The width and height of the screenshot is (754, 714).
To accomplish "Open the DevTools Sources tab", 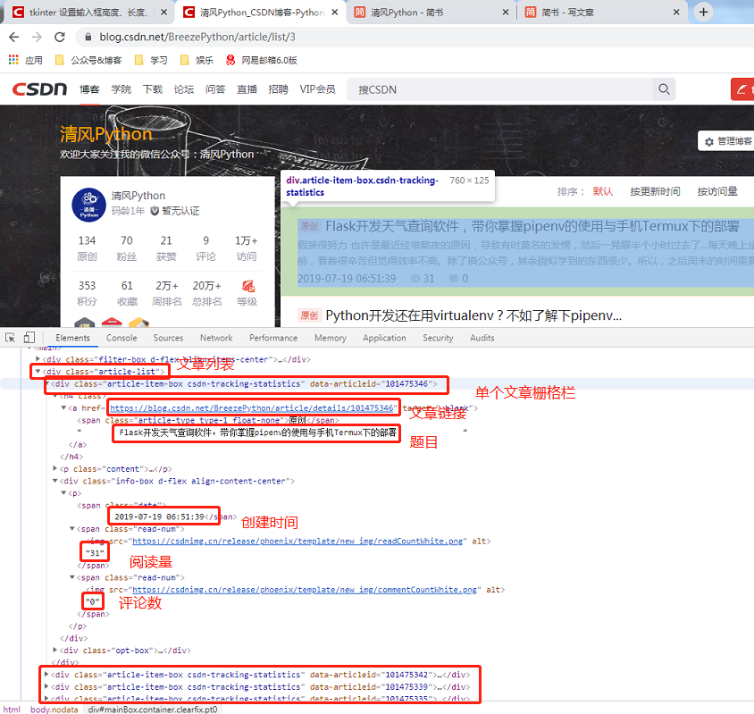I will (168, 338).
